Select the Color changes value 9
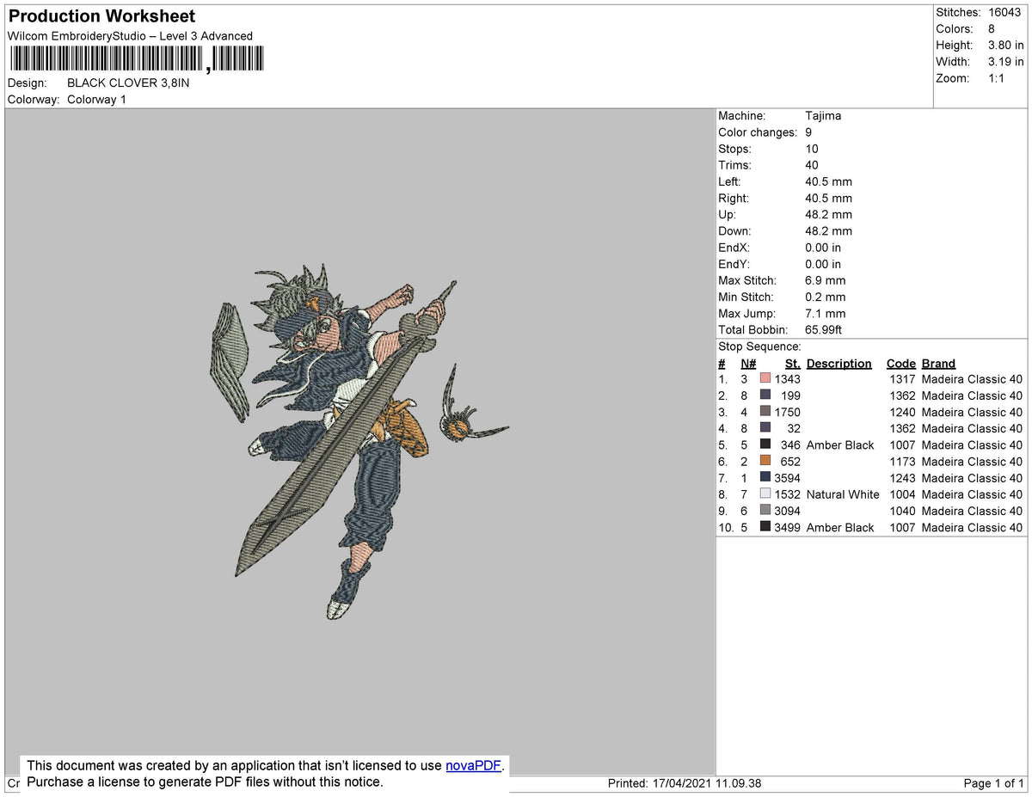The image size is (1032, 797). point(808,132)
